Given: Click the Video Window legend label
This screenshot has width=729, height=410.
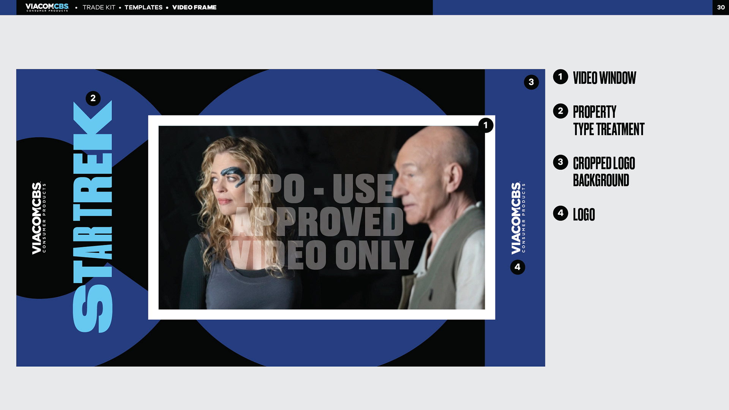Looking at the screenshot, I should (604, 78).
